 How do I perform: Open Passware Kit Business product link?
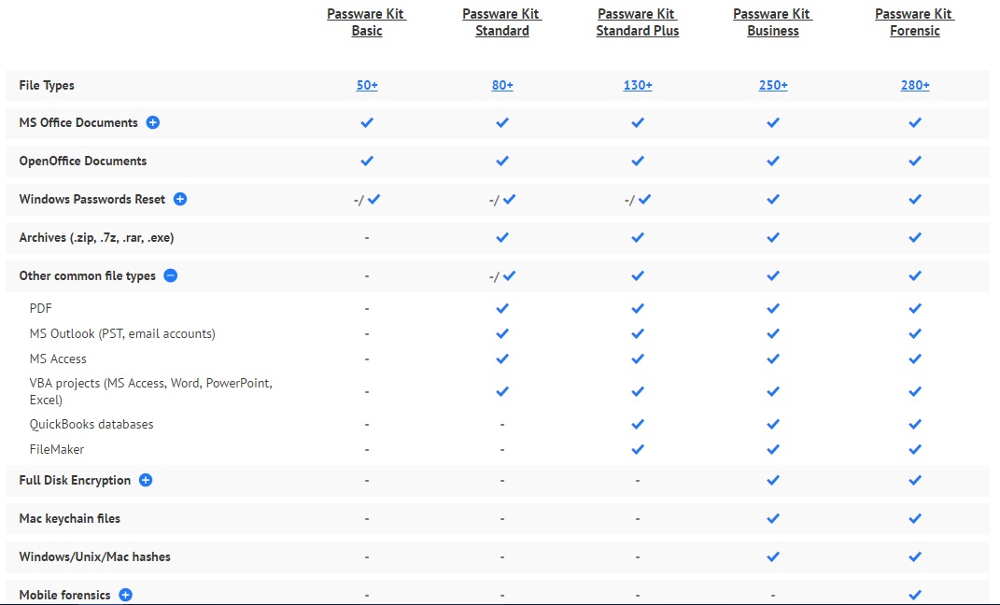click(x=773, y=22)
